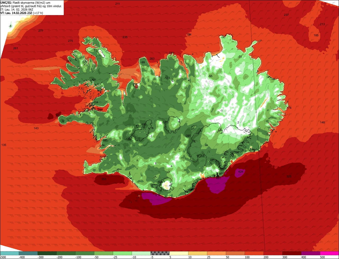Click the '235' value on the map
Image resolution: width=339 pixels, height=259 pixels.
(x=125, y=37)
